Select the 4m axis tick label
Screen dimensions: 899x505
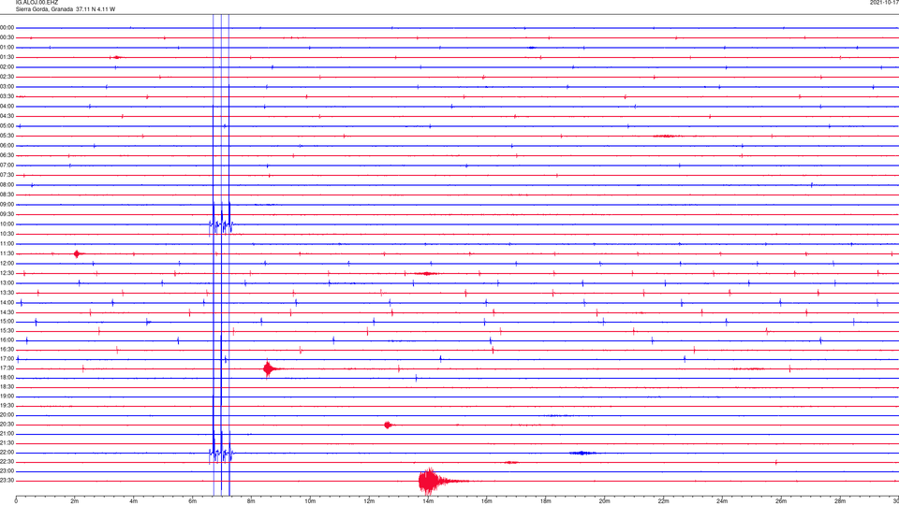pos(134,501)
